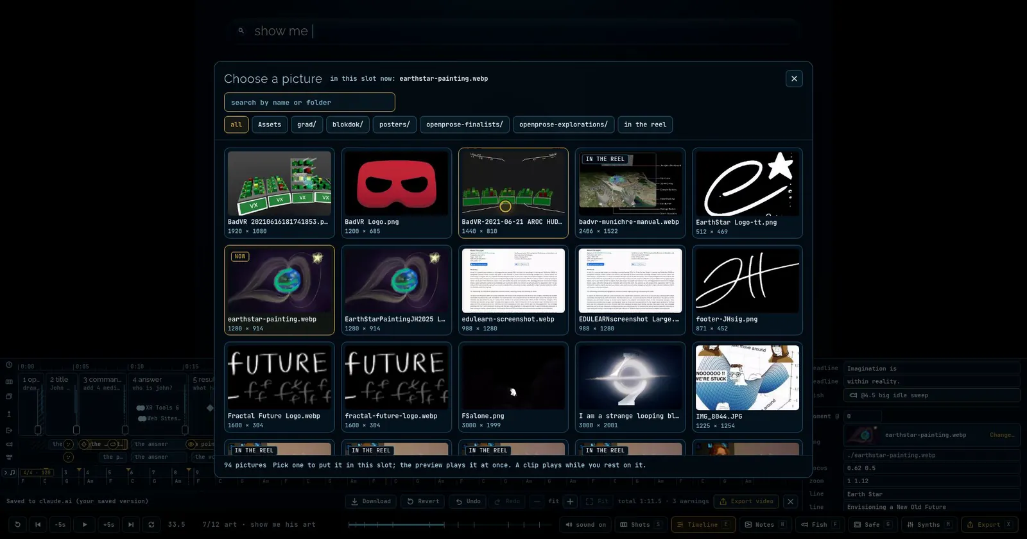This screenshot has width=1027, height=539.
Task: Undo the last change
Action: (467, 501)
